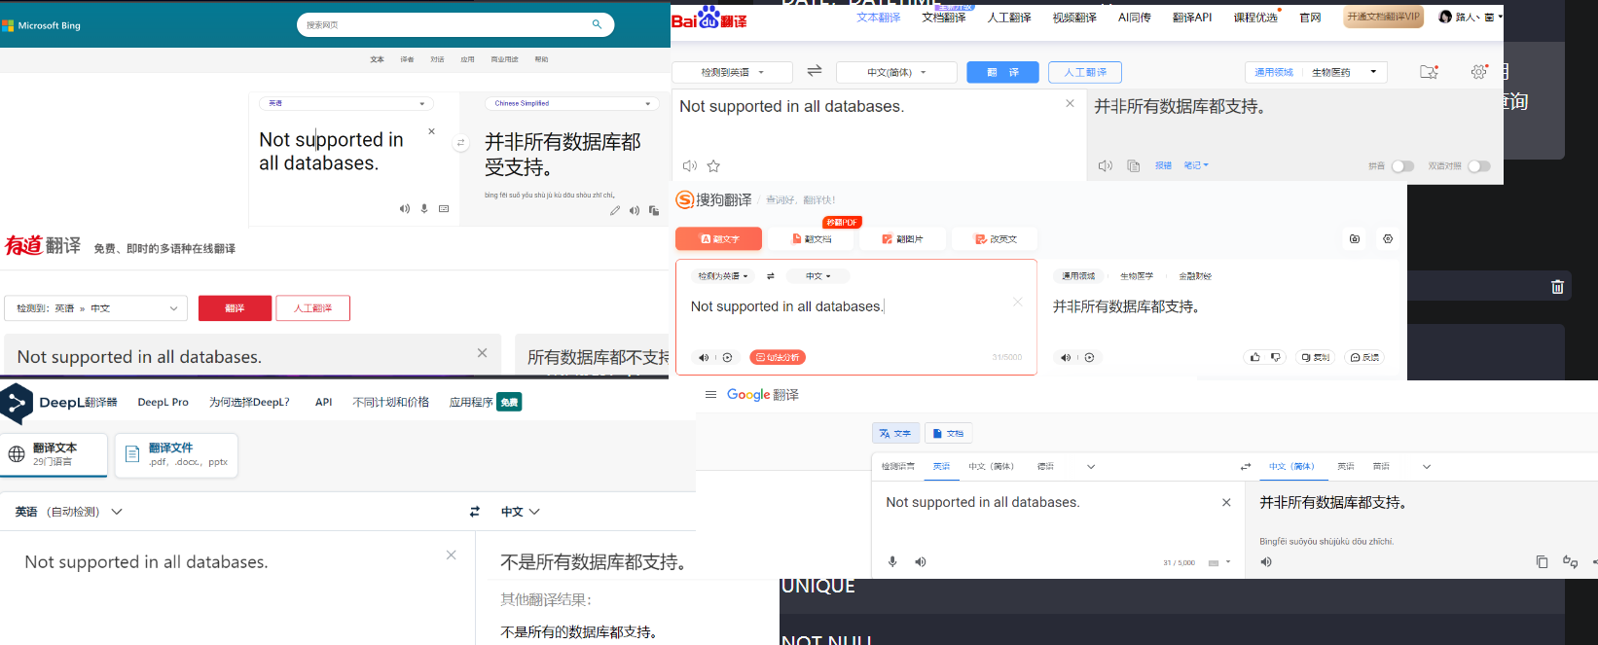This screenshot has height=645, width=1598.
Task: Open the Bing Chinese Simplified target dropdown
Action: pyautogui.click(x=573, y=103)
